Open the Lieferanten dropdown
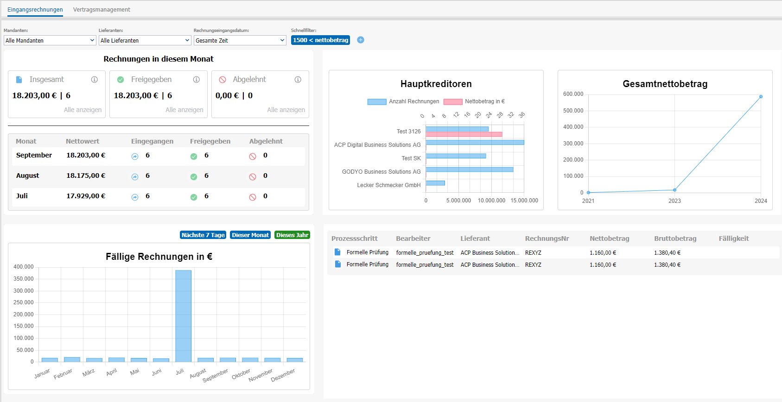The height and width of the screenshot is (402, 782). pyautogui.click(x=145, y=40)
